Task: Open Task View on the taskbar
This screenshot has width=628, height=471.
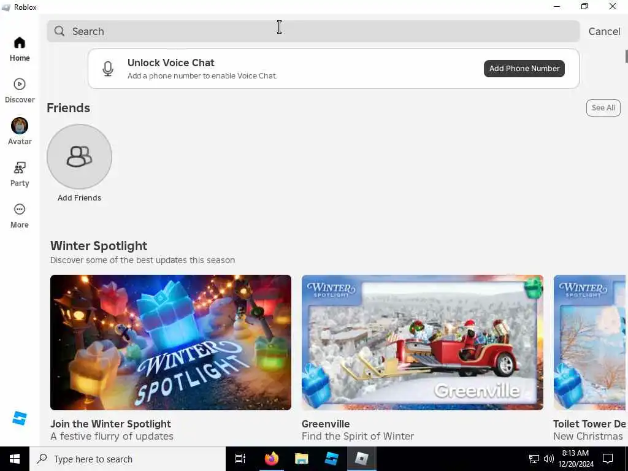Action: 240,459
